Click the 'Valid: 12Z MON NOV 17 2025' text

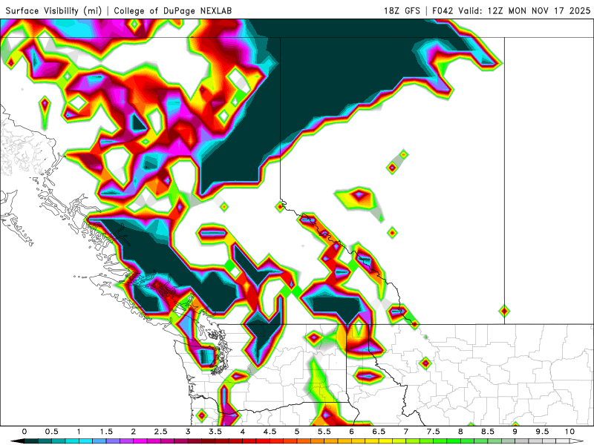(524, 10)
